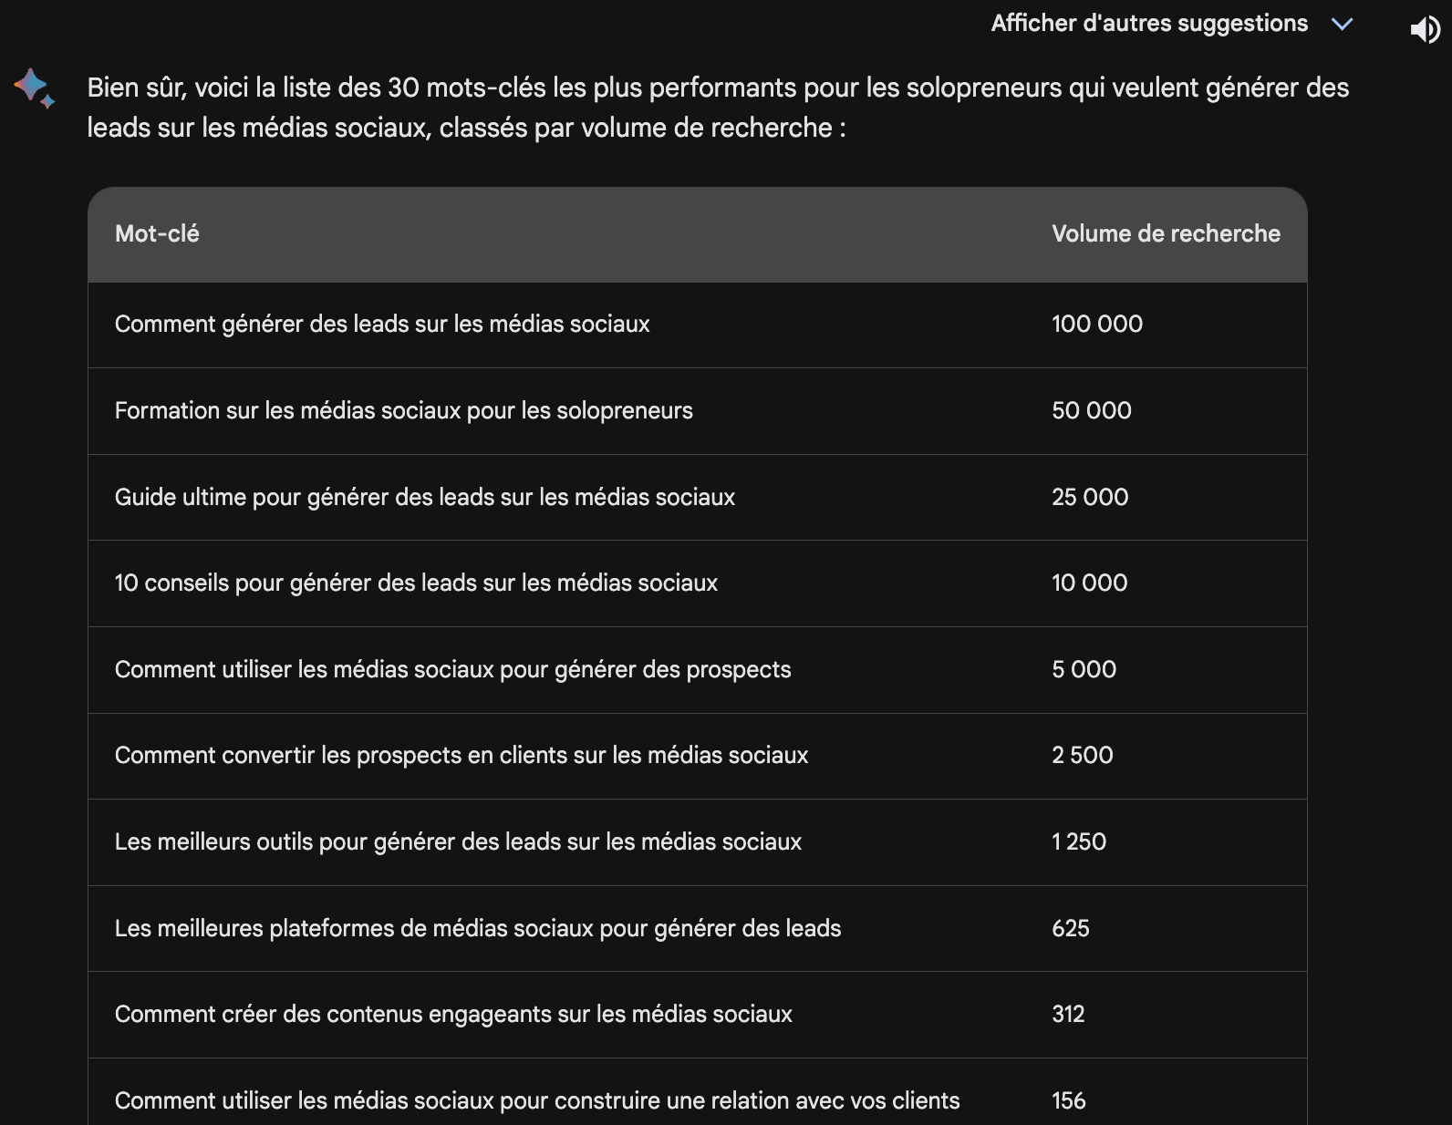Viewport: 1452px width, 1125px height.
Task: Click the créer des contenus engageants keyword
Action: [x=453, y=1014]
